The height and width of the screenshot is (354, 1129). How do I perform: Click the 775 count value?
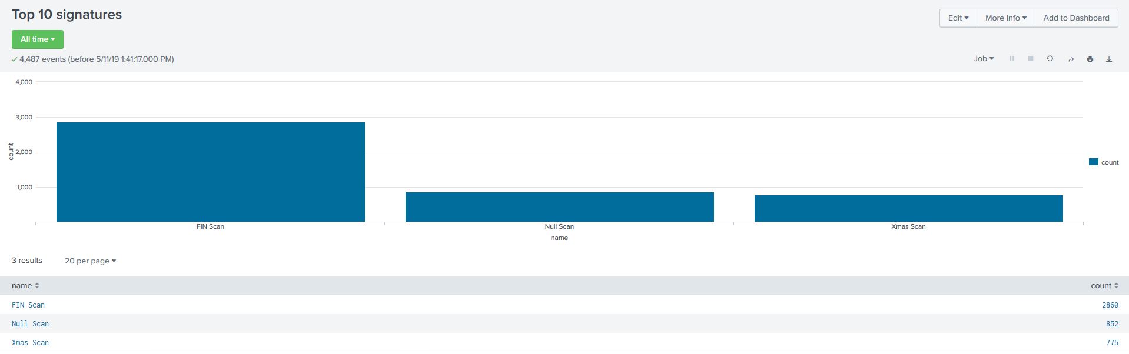pyautogui.click(x=1111, y=343)
